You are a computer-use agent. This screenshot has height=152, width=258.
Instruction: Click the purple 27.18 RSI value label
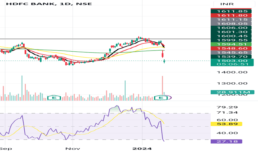[226, 141]
